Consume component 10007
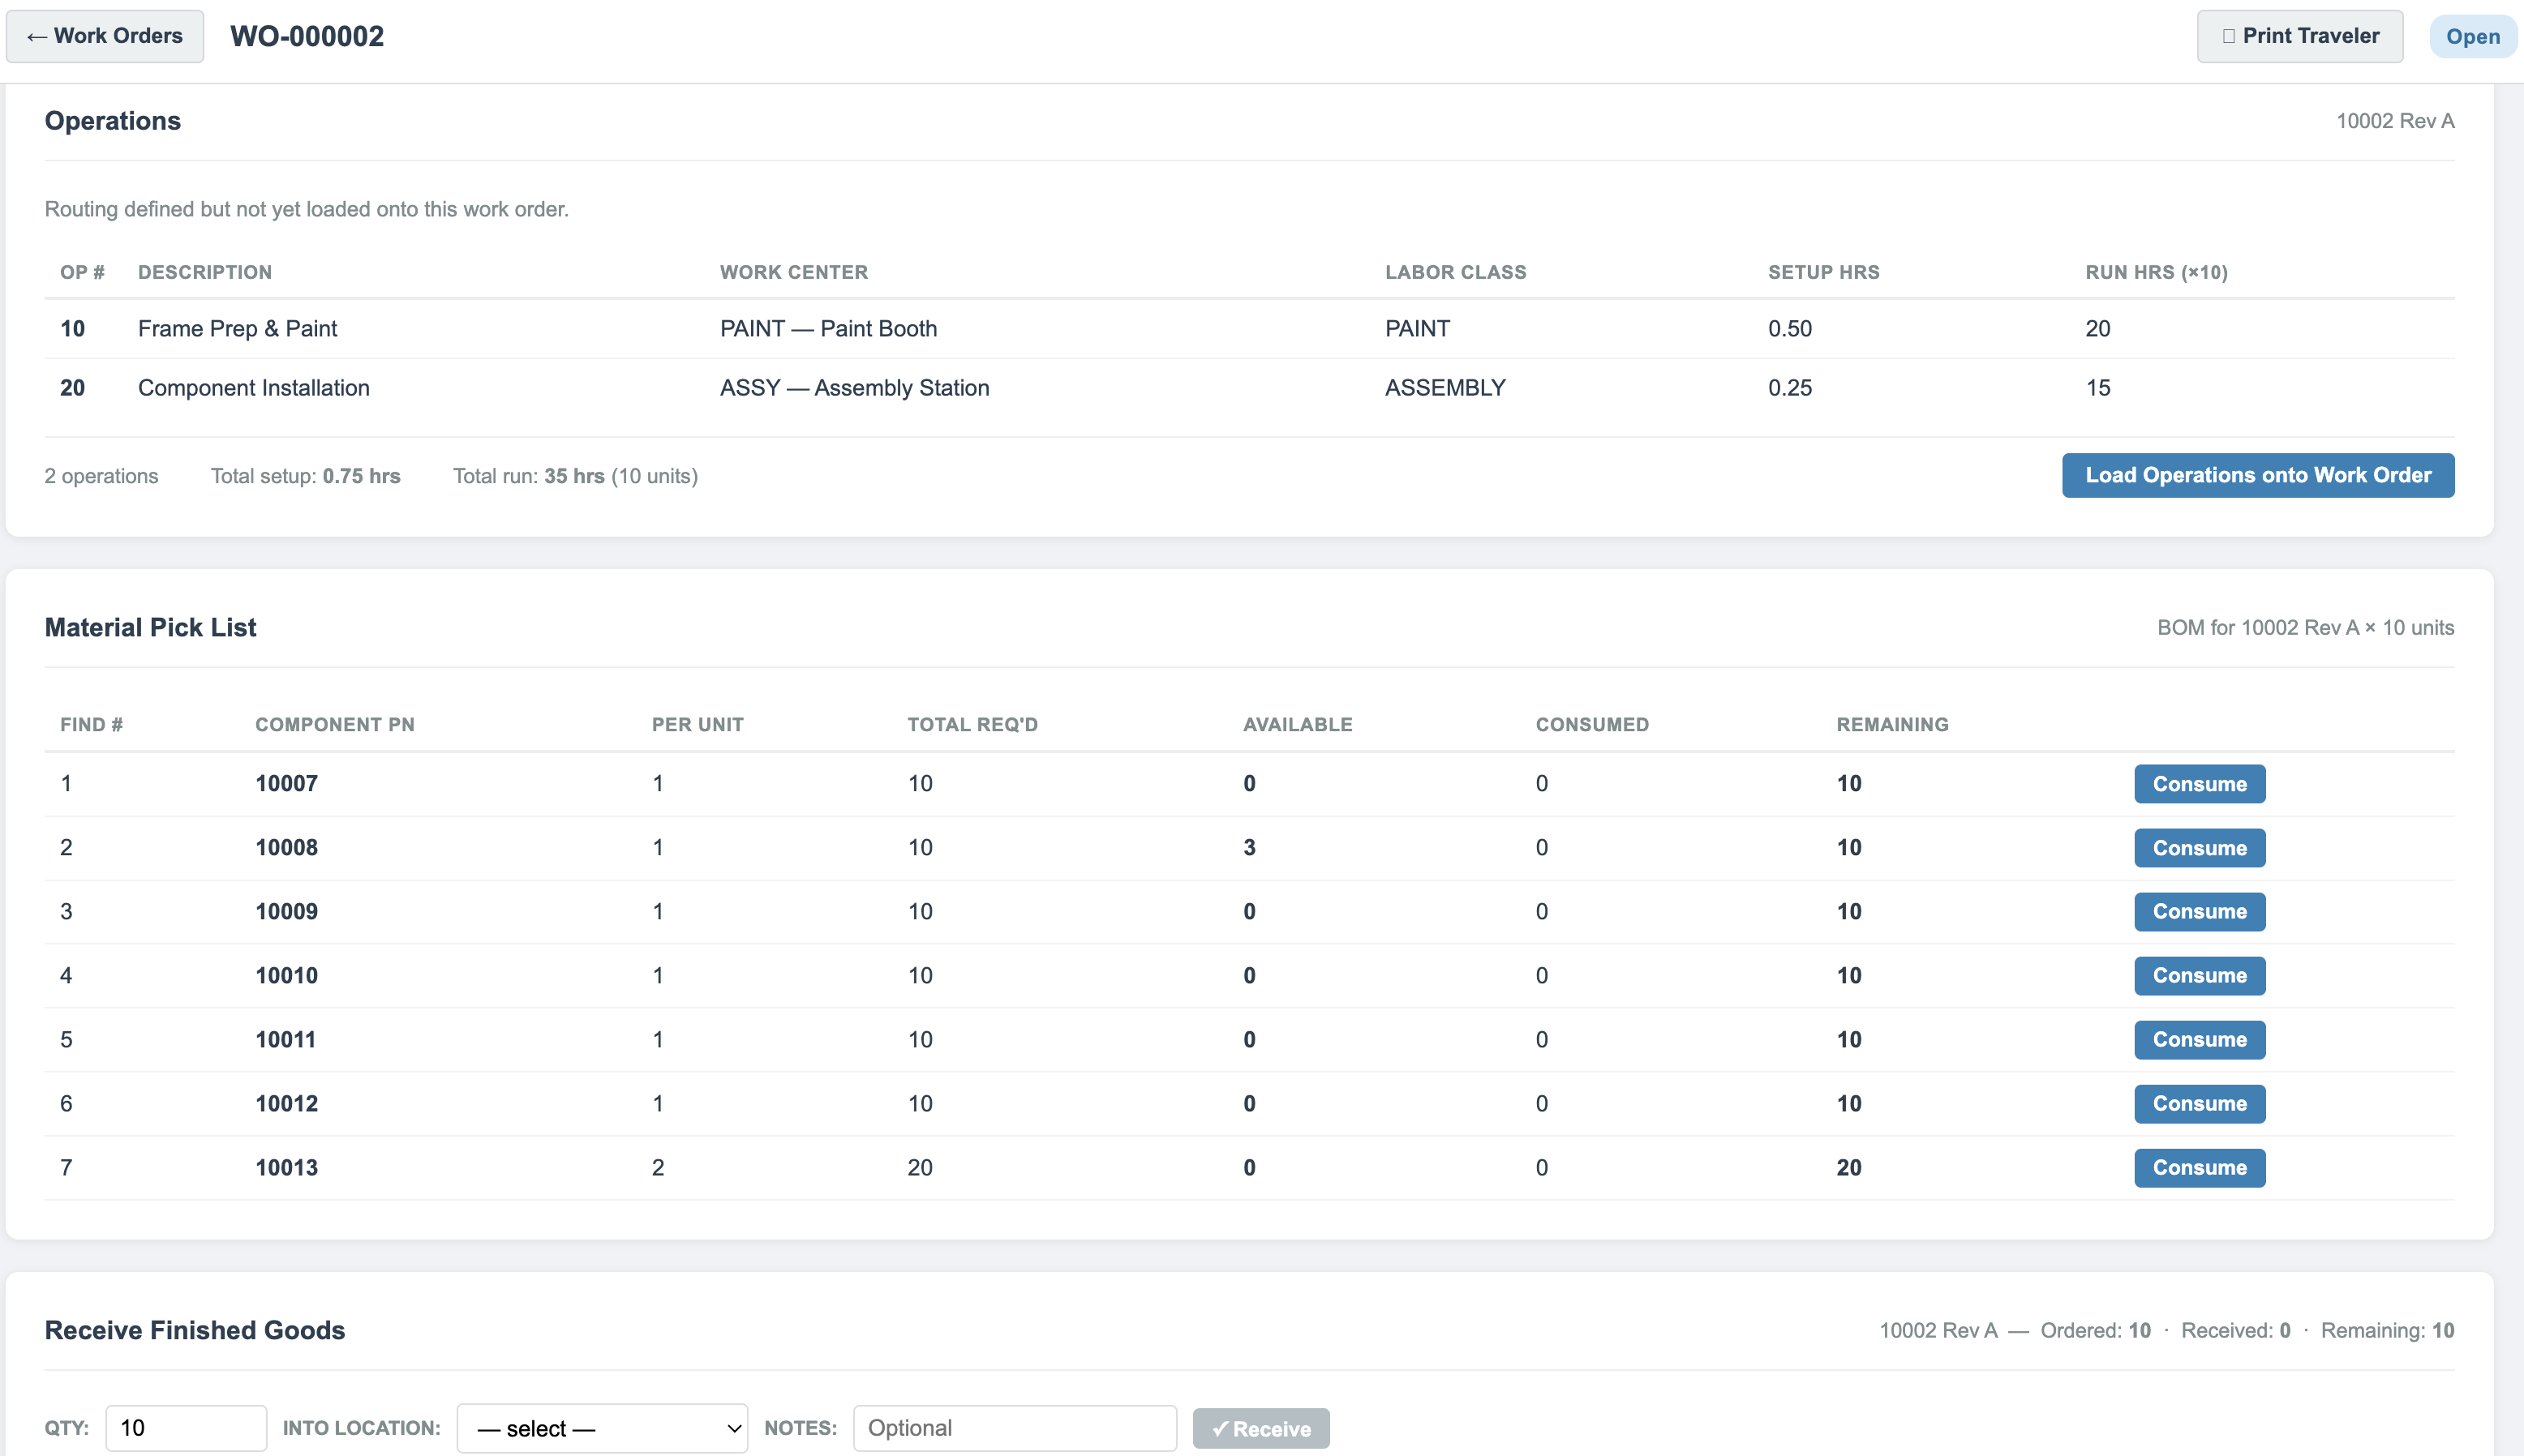The image size is (2524, 1456). (2200, 784)
